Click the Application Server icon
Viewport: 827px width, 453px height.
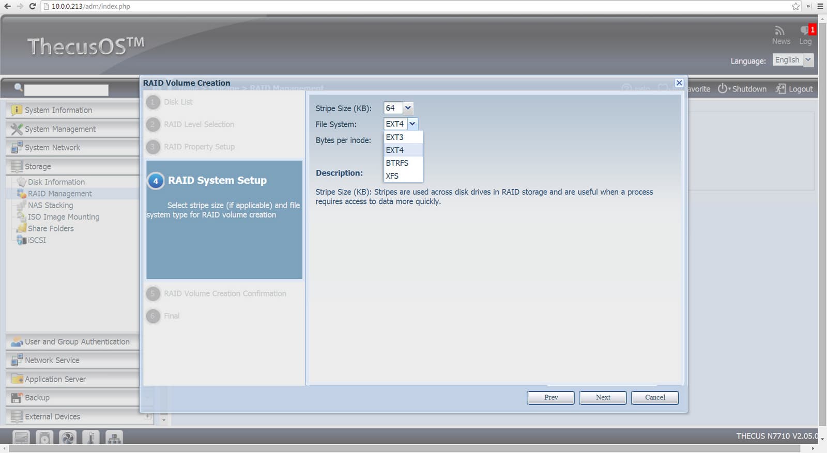click(x=17, y=379)
